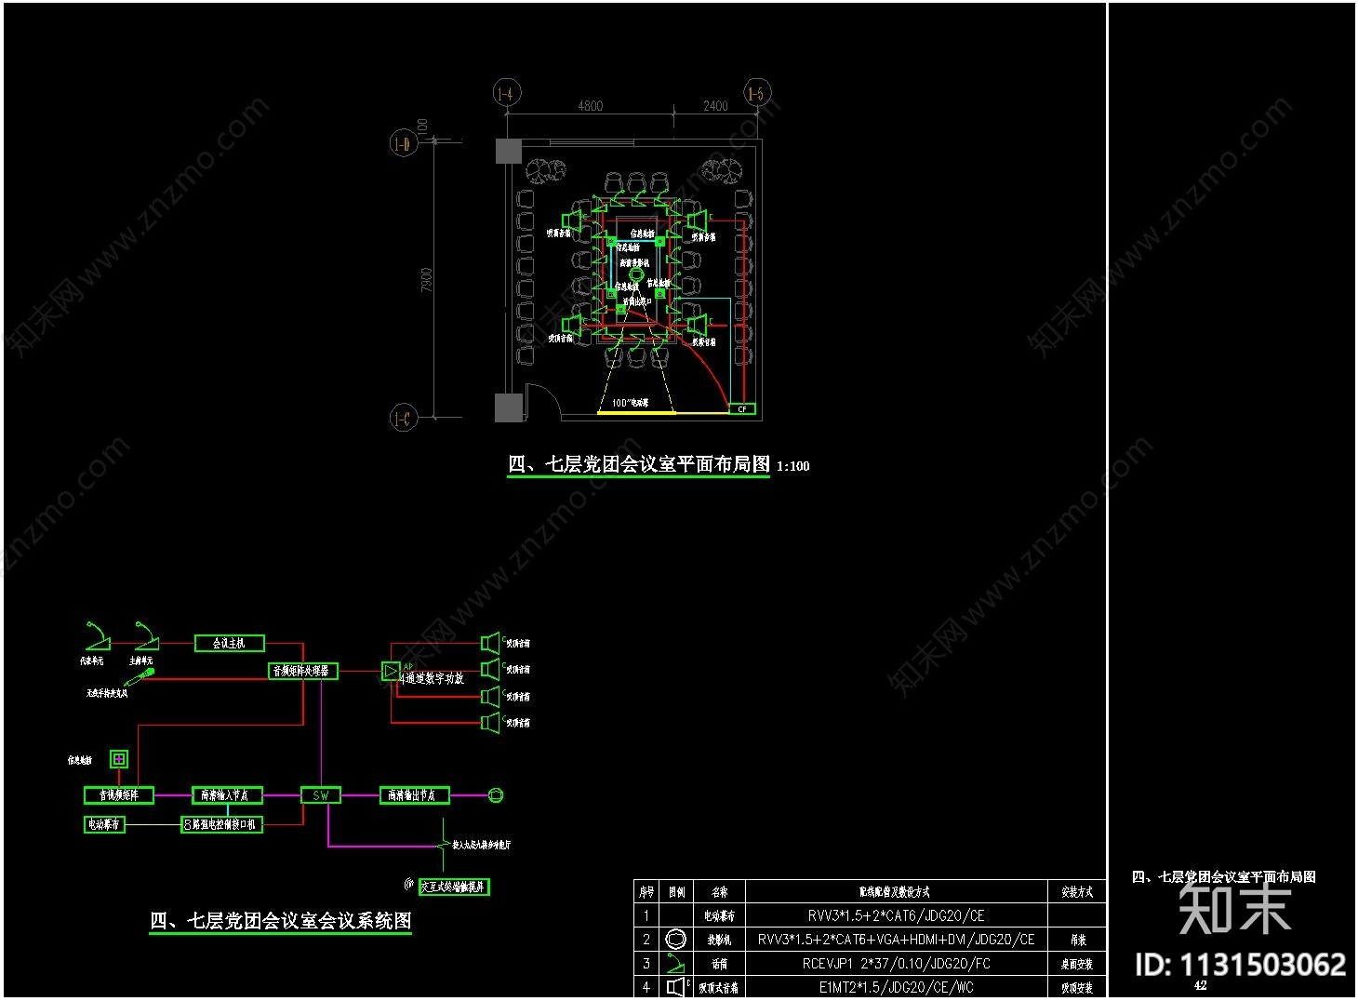Select the 代表单元 microphone symbol
This screenshot has width=1358, height=1001.
(97, 638)
